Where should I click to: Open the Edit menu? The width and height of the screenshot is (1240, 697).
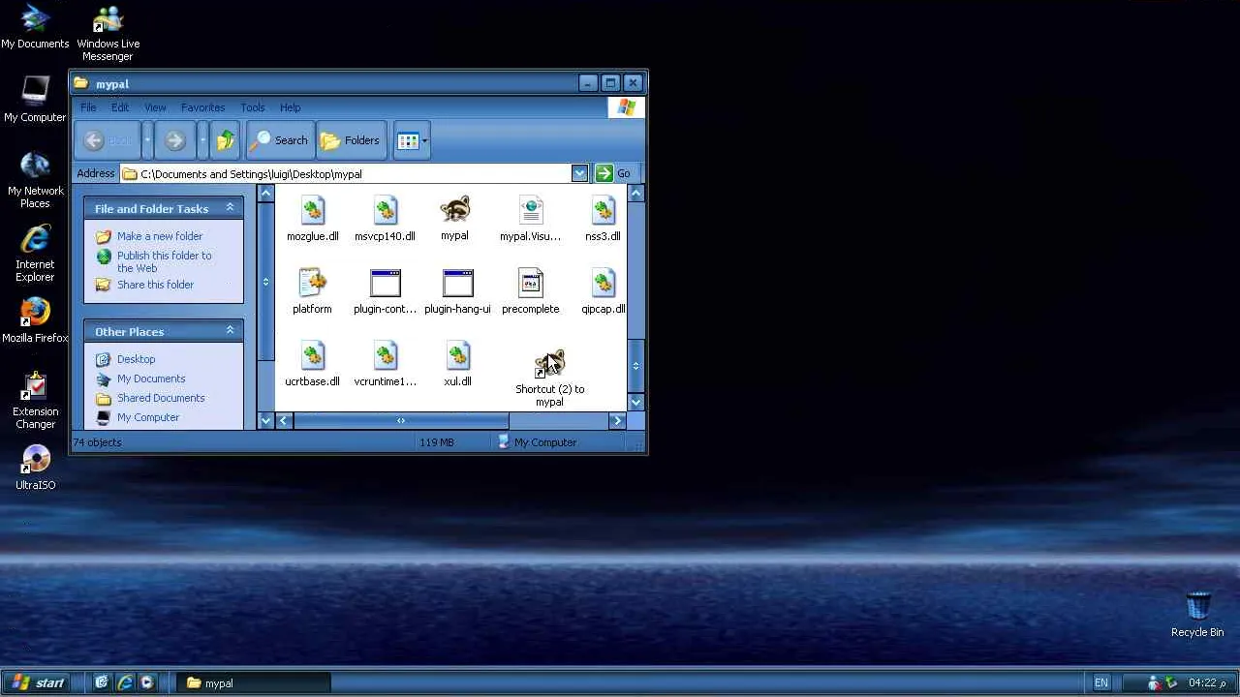pos(120,107)
